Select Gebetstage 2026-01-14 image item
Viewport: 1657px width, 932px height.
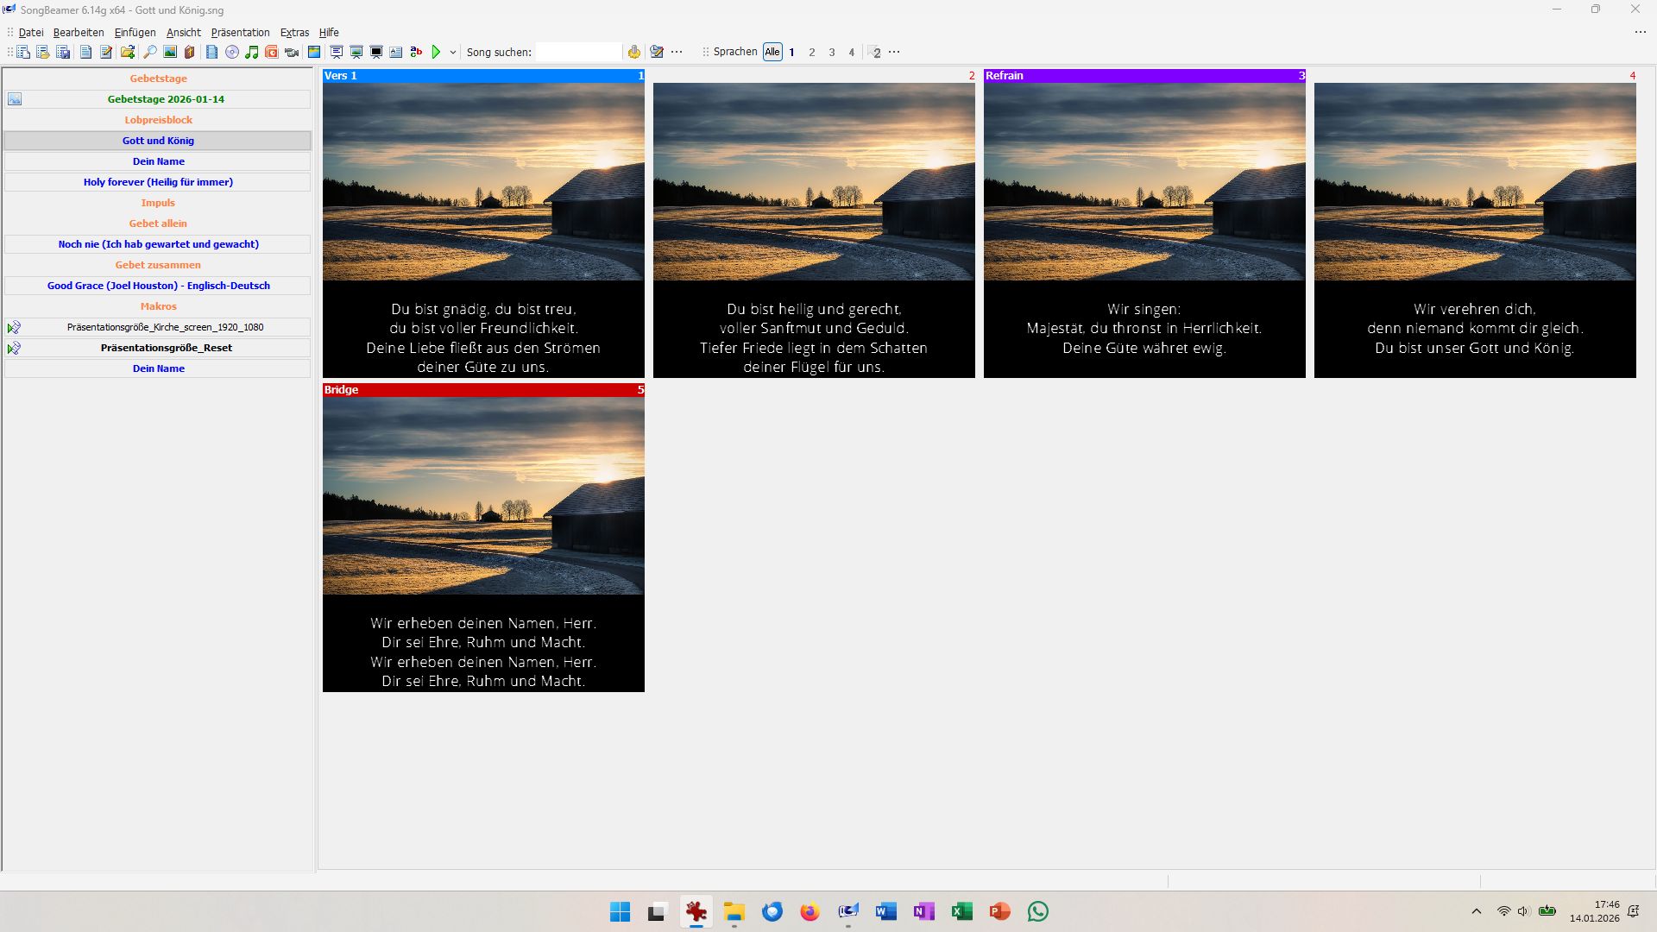pyautogui.click(x=158, y=99)
